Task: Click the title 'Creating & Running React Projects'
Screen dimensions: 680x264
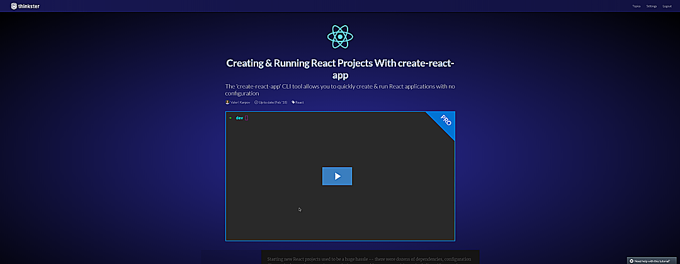Action: (340, 69)
